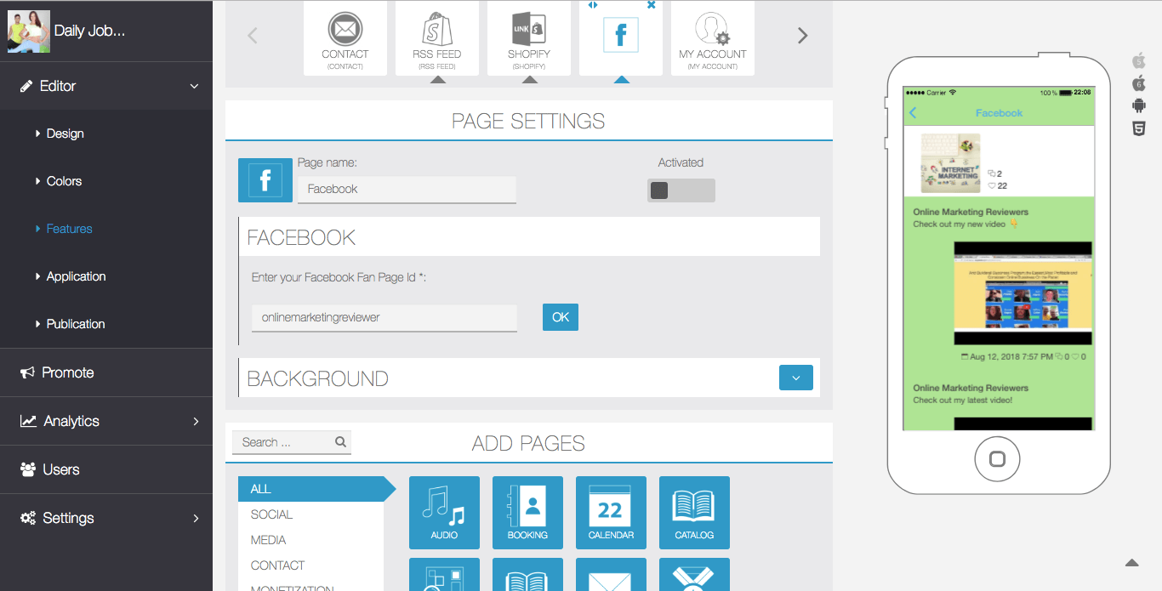Switch preview to Apple iOS 5 device
Image resolution: width=1162 pixels, height=591 pixels.
[1139, 60]
